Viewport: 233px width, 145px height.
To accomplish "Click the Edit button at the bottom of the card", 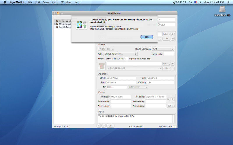I will pos(110,126).
